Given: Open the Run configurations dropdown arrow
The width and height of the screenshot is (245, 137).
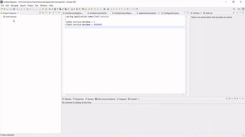Looking at the screenshot, I should [x=57, y=9].
